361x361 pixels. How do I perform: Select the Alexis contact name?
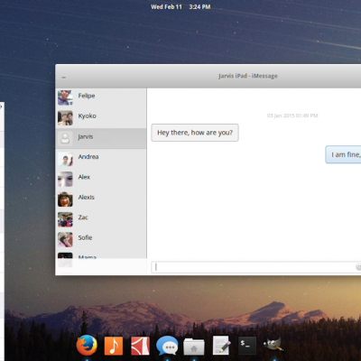pyautogui.click(x=87, y=197)
